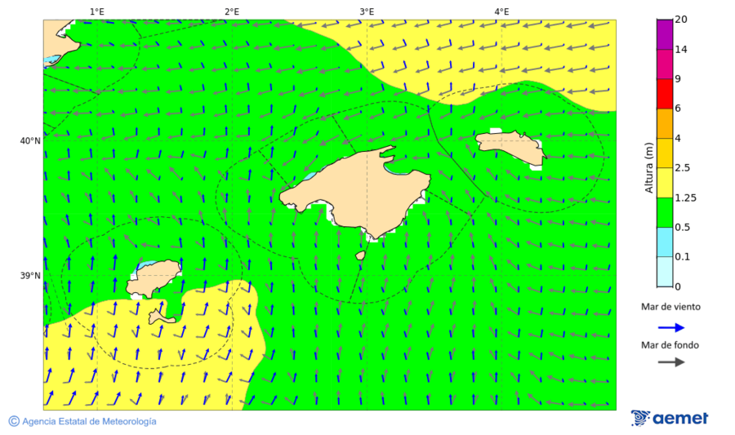Click the Ibiza island on the map
Viewport: 735px width, 435px height.
[x=153, y=278]
